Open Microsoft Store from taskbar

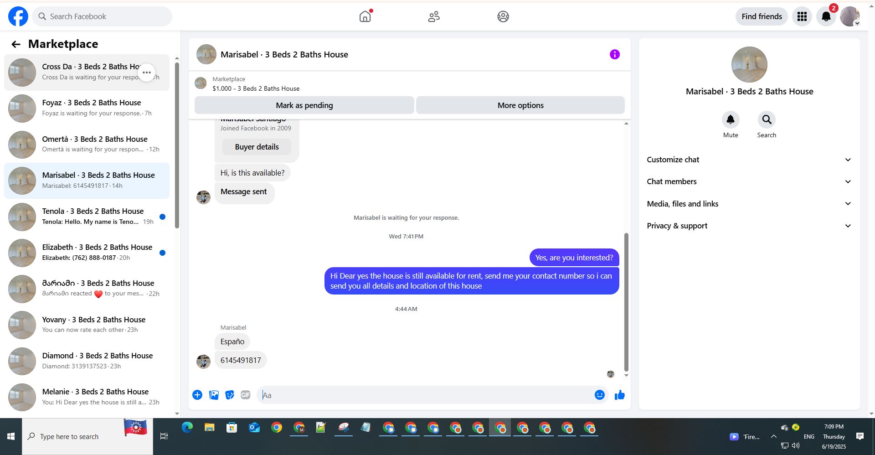[x=232, y=428]
